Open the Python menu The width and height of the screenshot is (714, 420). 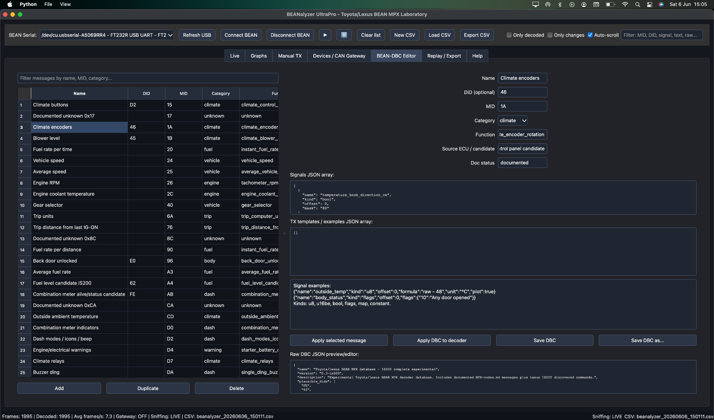(28, 4)
